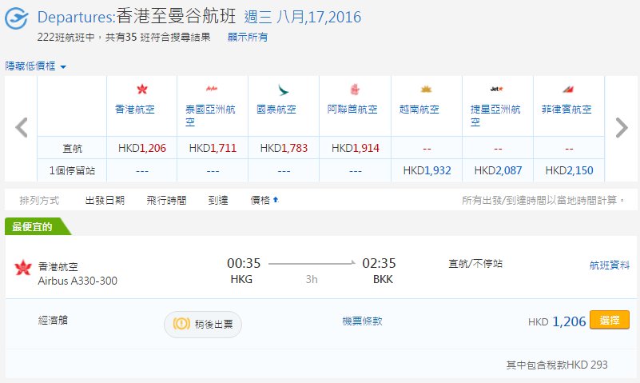Sort results by 到達
The image size is (640, 383).
click(218, 200)
